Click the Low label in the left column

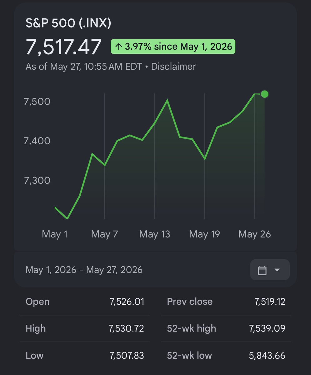point(34,355)
